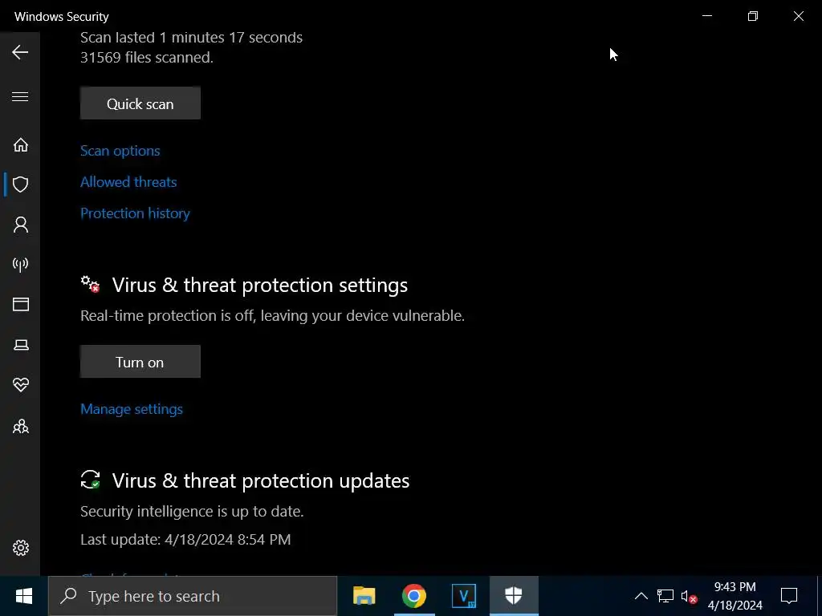Open Google Chrome from the taskbar
Image resolution: width=822 pixels, height=616 pixels.
[x=414, y=596]
